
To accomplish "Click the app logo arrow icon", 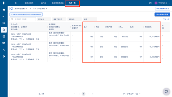I will pyautogui.click(x=3, y=3).
